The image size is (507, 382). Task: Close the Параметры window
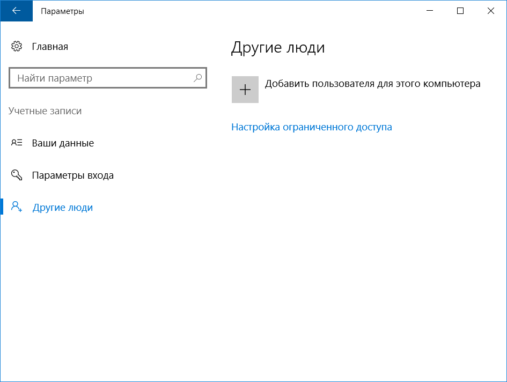490,11
